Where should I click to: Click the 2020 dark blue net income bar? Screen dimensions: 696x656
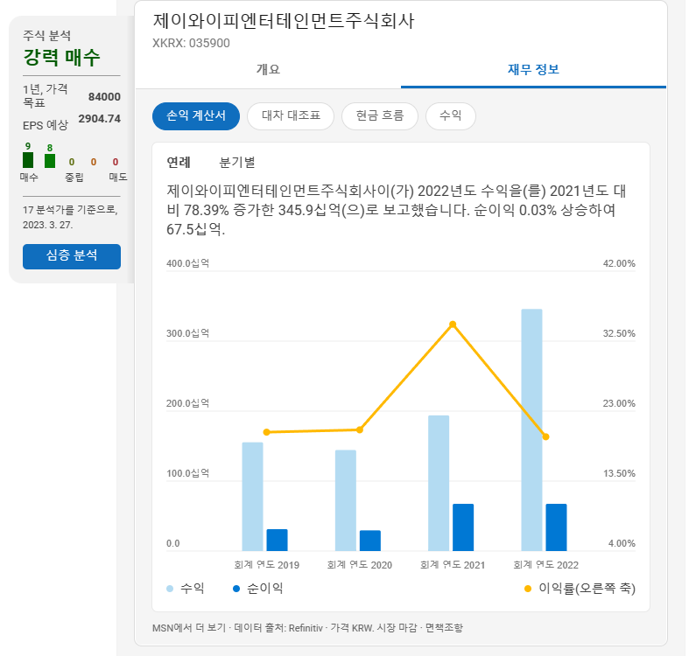[370, 541]
